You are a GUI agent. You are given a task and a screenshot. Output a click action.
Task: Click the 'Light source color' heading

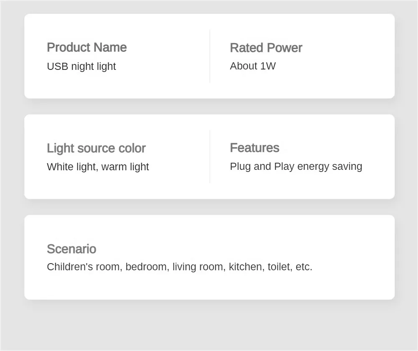(96, 148)
